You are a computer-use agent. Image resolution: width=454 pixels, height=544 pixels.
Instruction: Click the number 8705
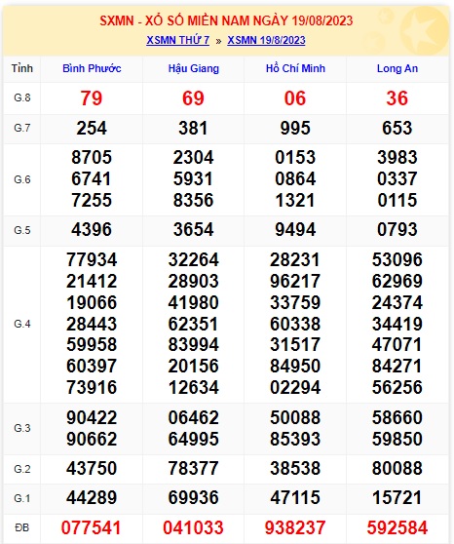(x=92, y=157)
